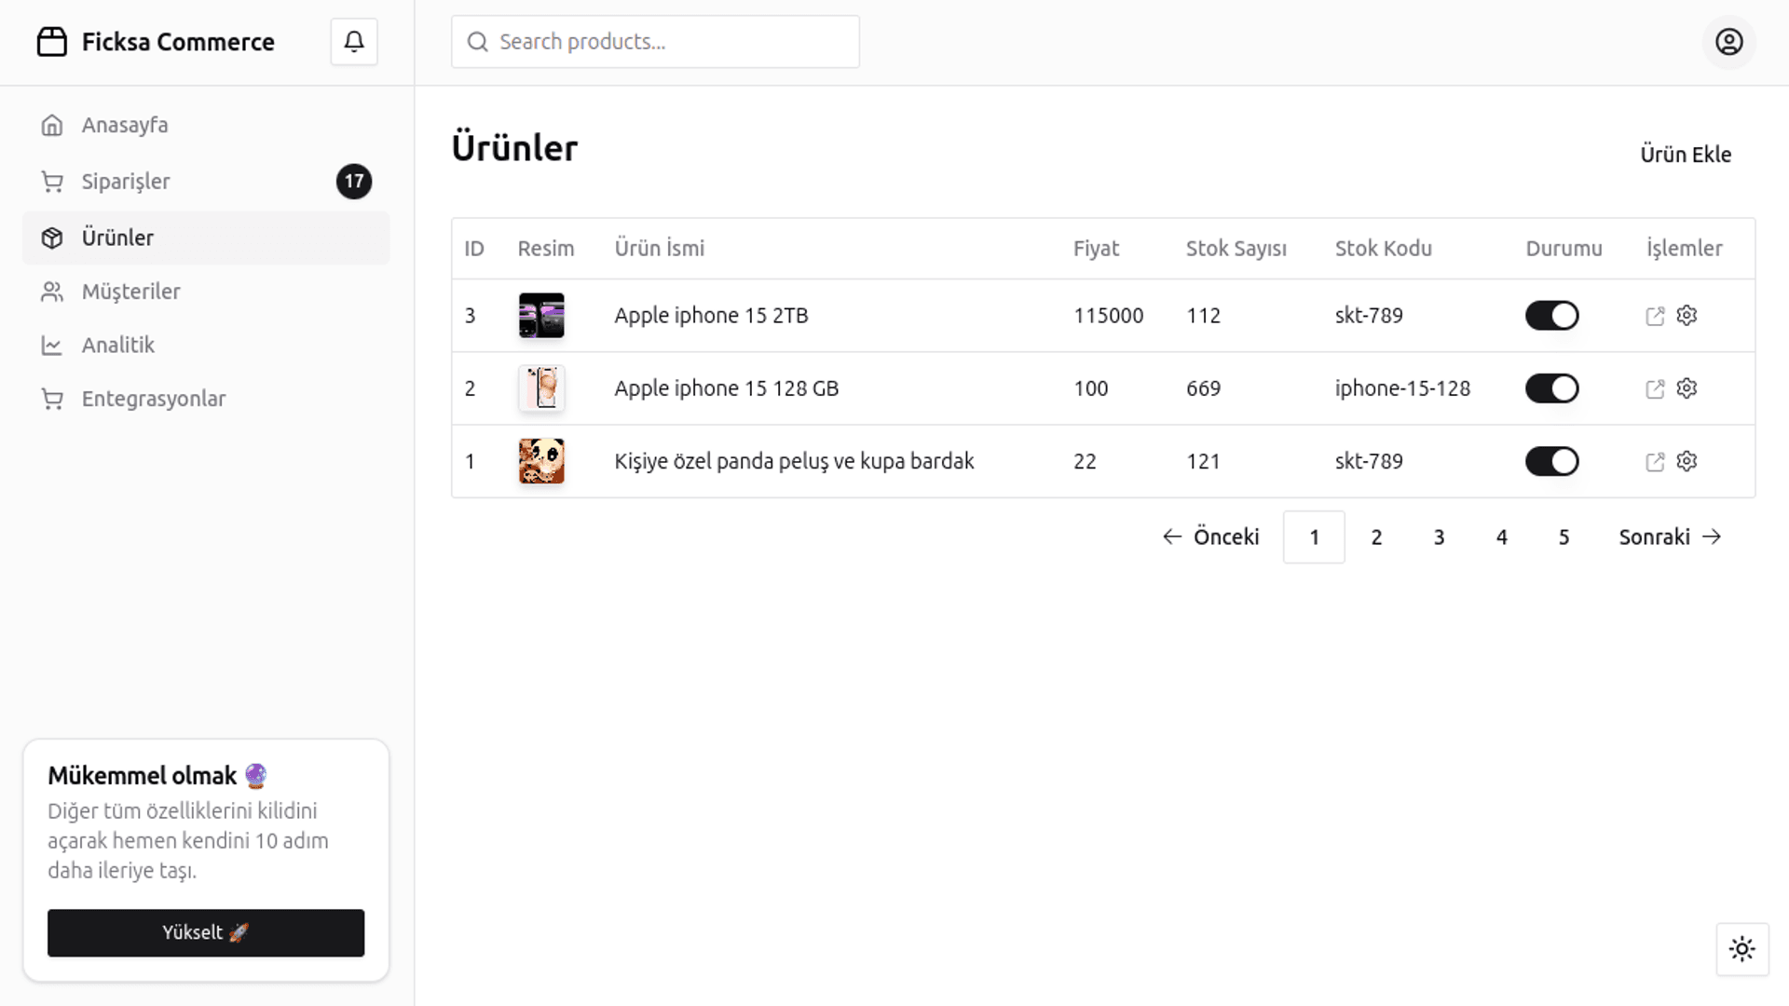Open the Analitik sidebar page
Image resolution: width=1789 pixels, height=1006 pixels.
pyautogui.click(x=117, y=346)
